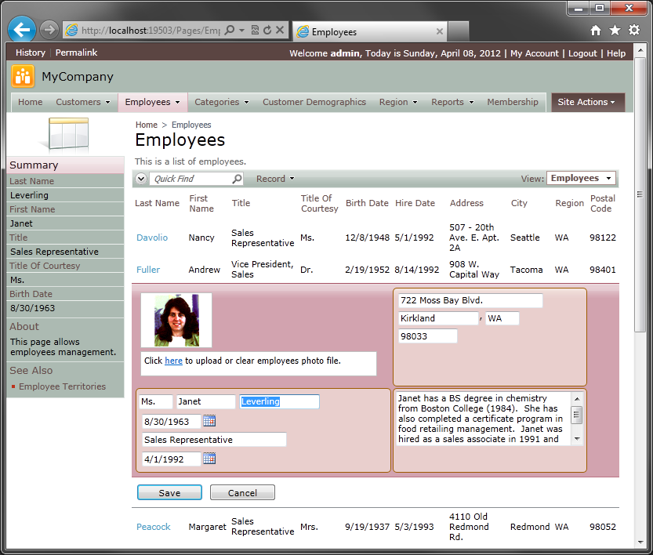Click the Leverling last name field
This screenshot has height=555, width=653.
point(279,402)
